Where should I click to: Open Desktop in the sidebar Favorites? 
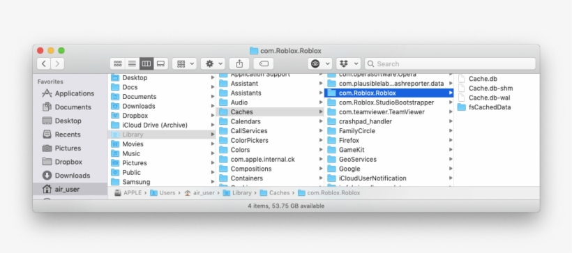click(70, 121)
